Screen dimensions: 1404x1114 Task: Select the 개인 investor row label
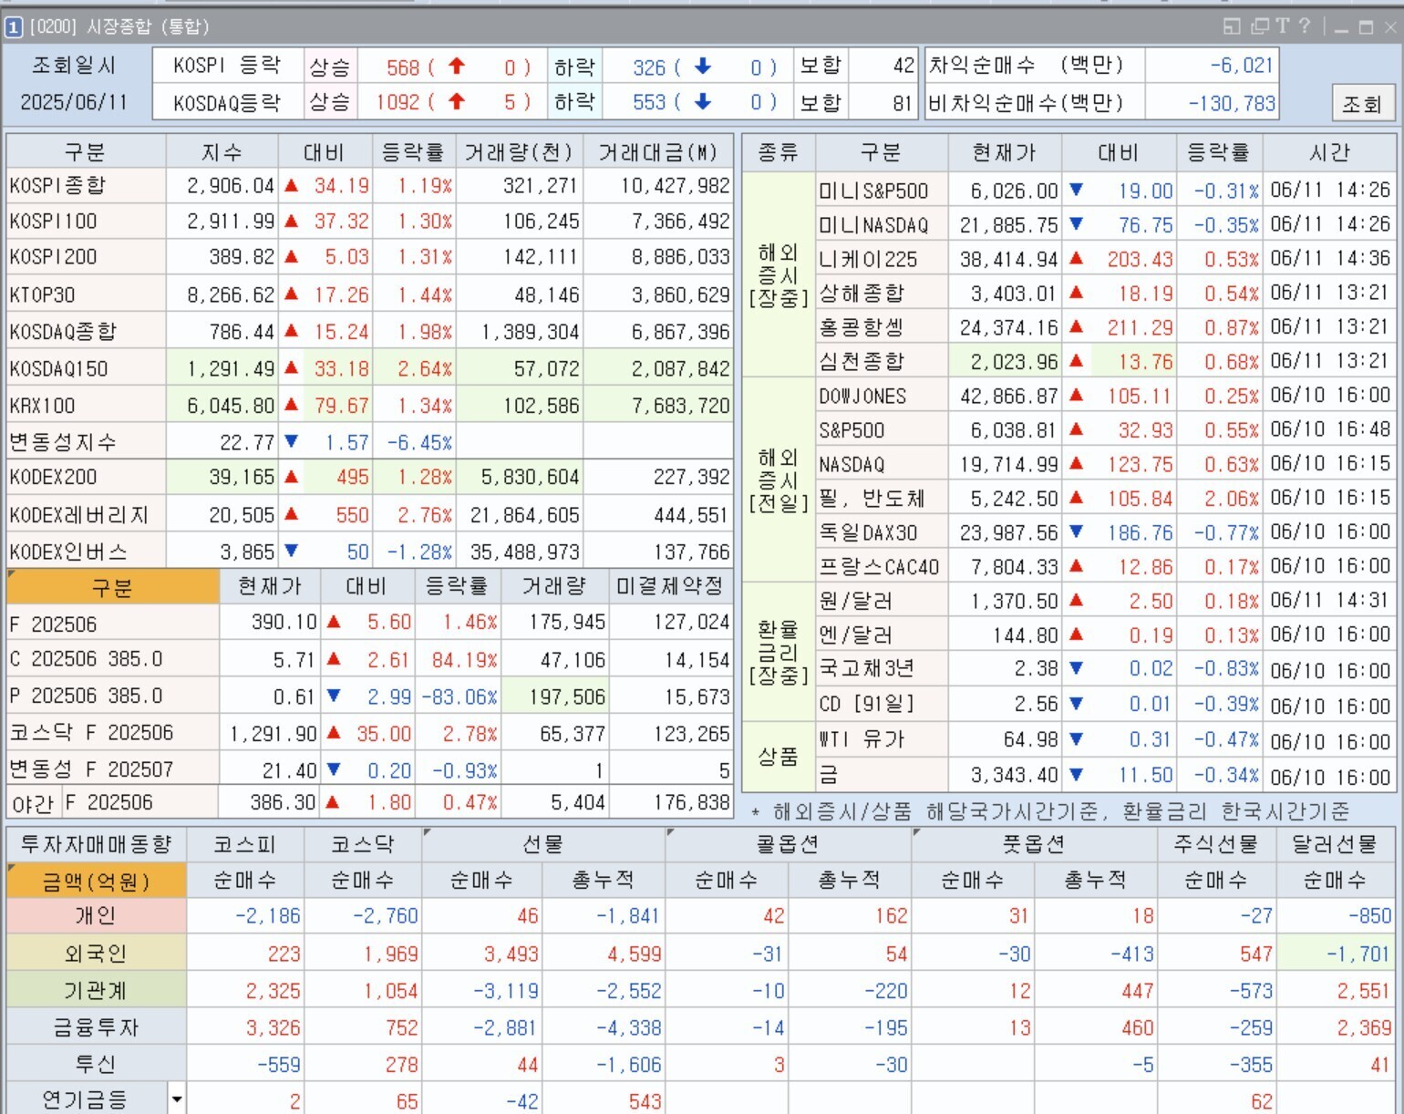pyautogui.click(x=96, y=916)
